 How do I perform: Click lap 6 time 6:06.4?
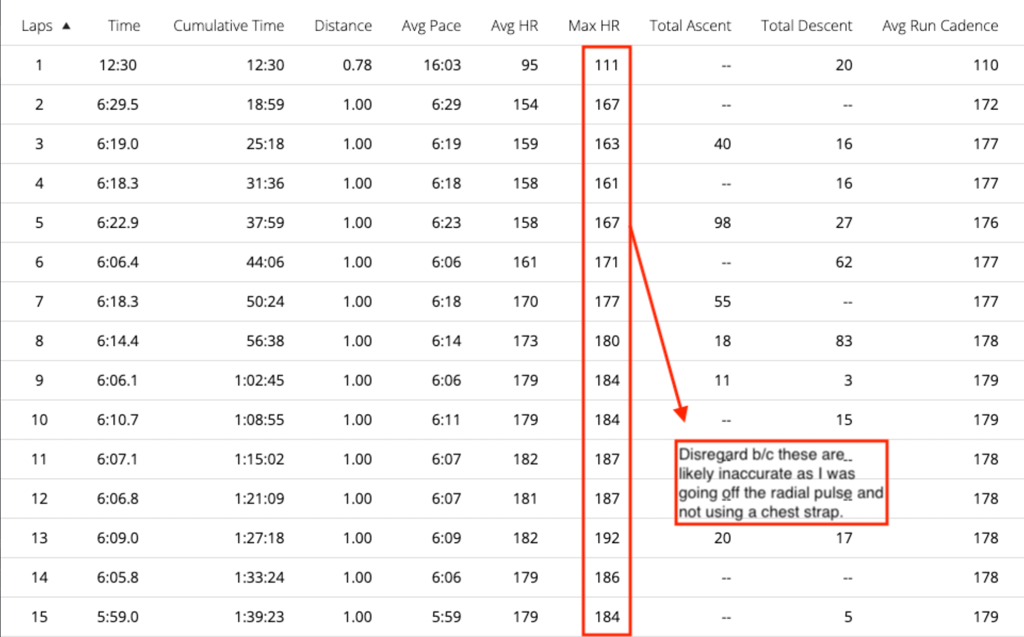click(118, 262)
